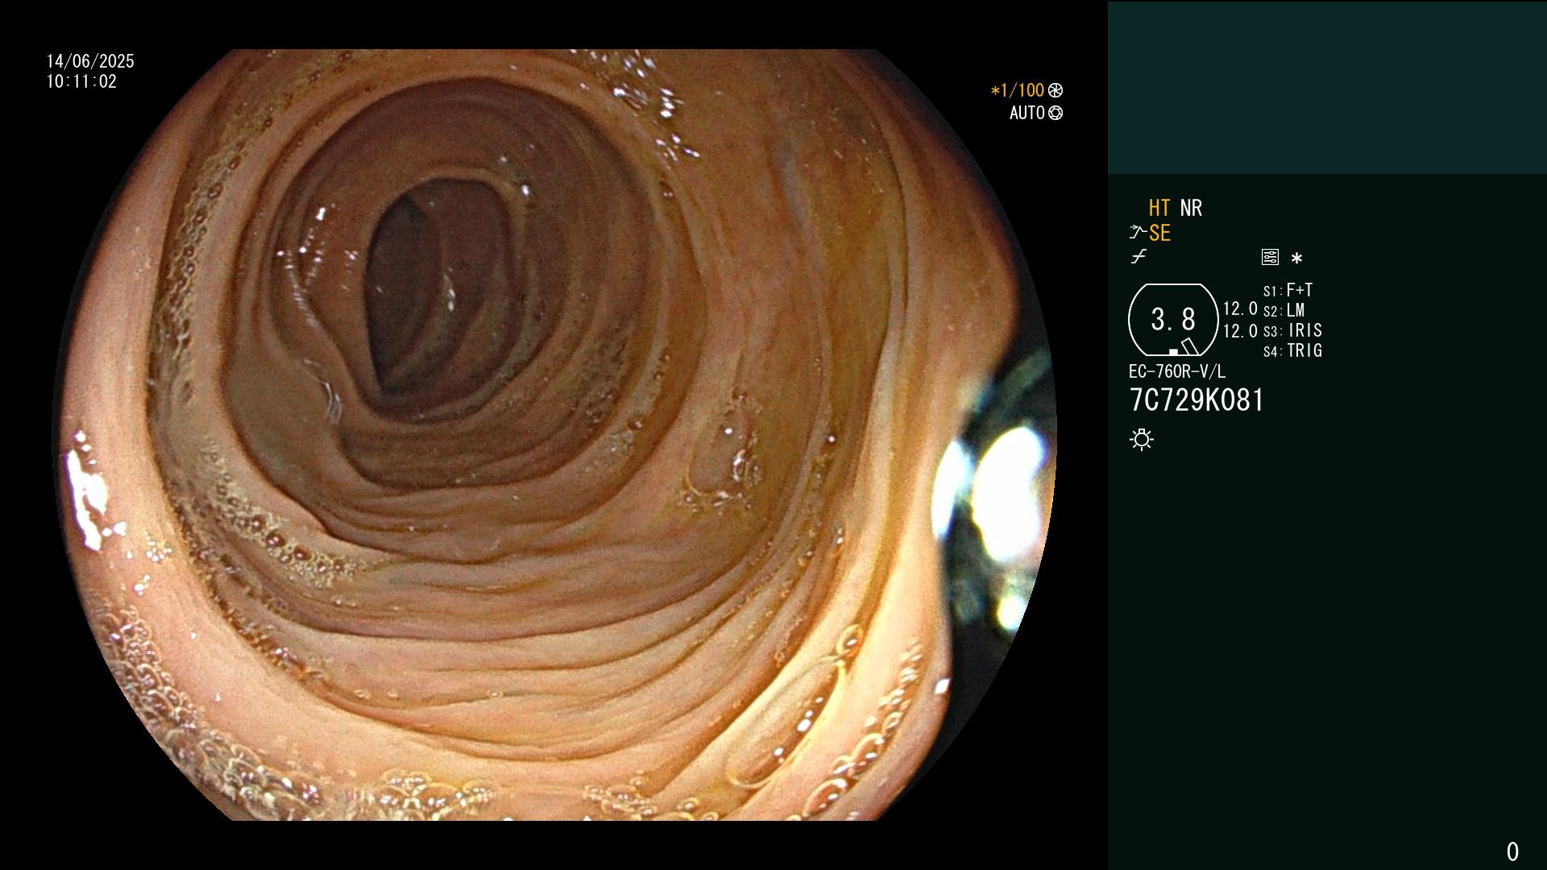Click the lamp light-source icon

tap(1142, 440)
